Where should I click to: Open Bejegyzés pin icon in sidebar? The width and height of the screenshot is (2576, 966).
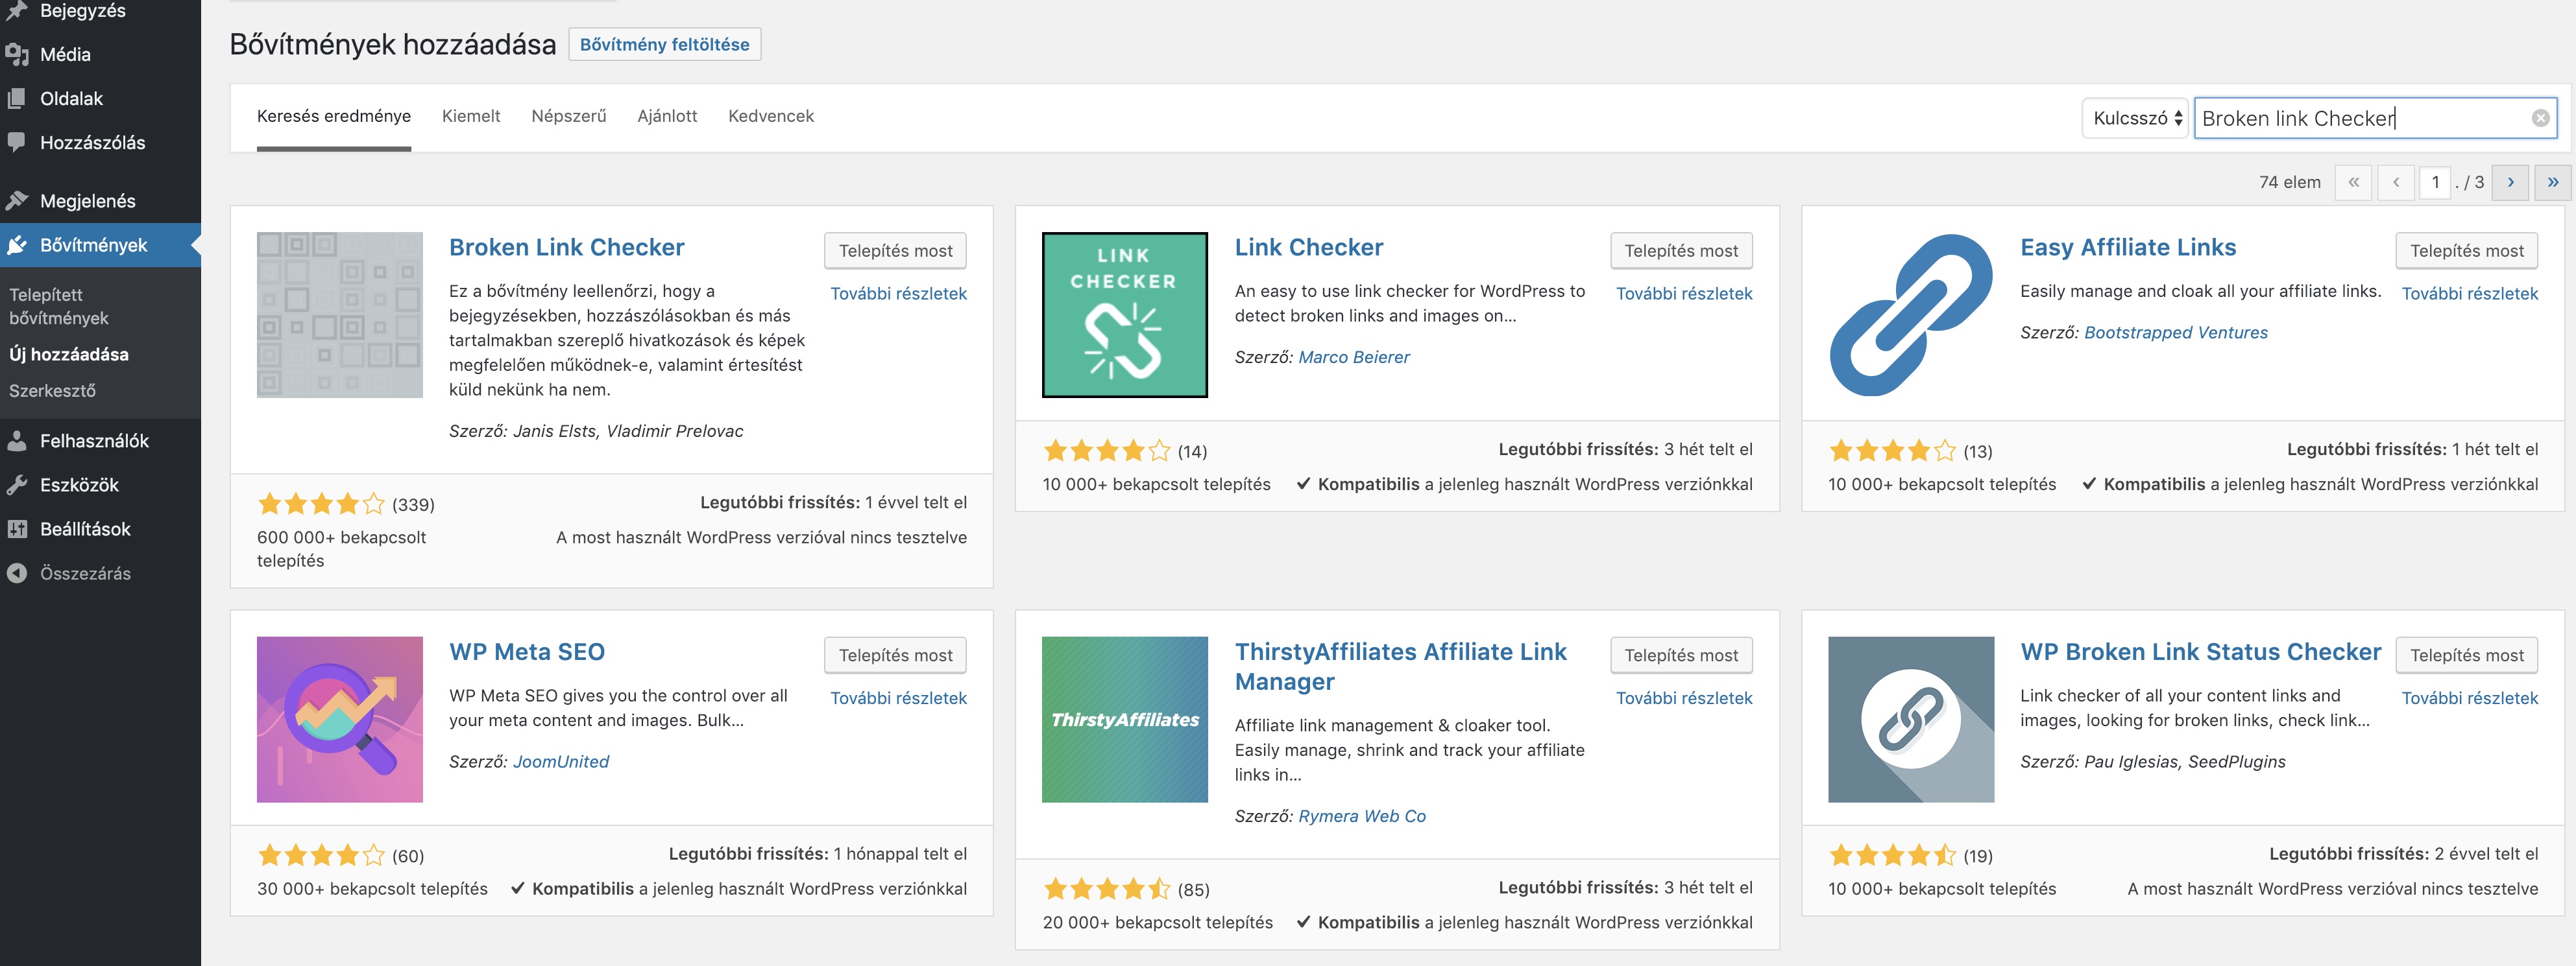[17, 11]
